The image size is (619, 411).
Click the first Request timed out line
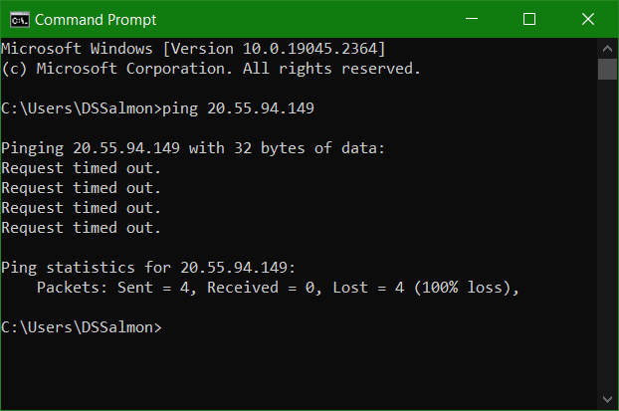(x=81, y=168)
